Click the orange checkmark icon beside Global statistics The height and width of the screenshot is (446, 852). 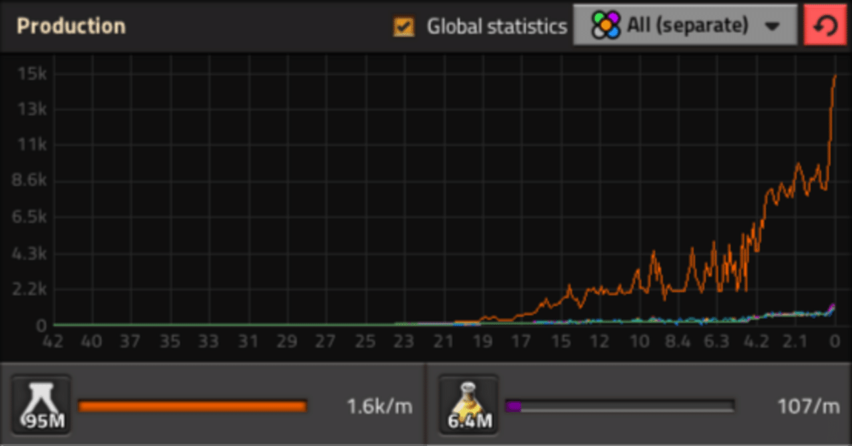403,25
